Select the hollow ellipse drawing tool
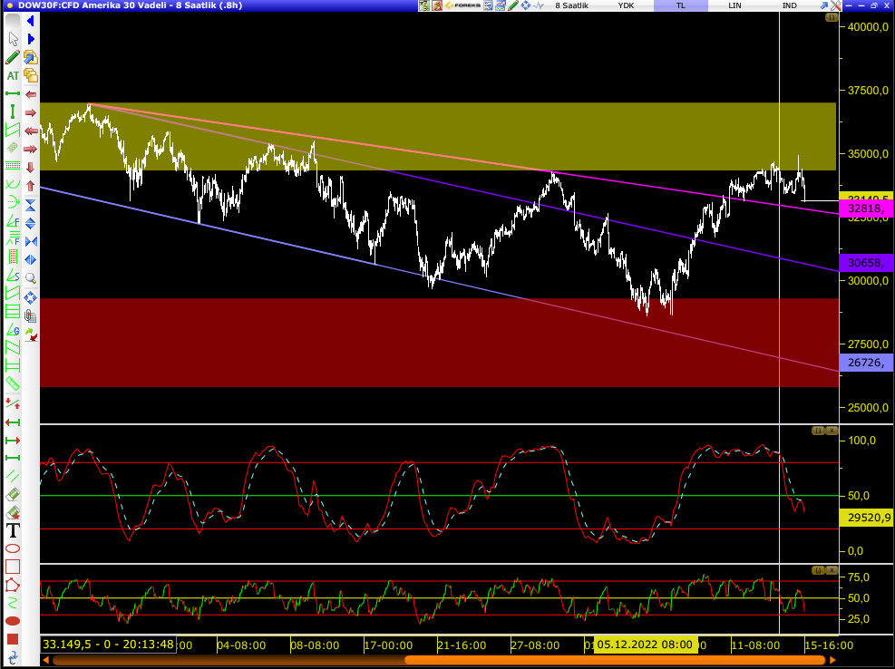Image resolution: width=895 pixels, height=669 pixels. (13, 548)
